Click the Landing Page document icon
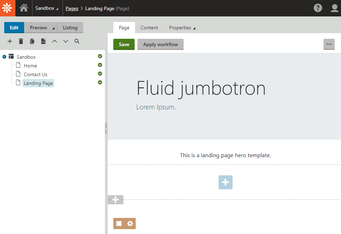Image resolution: width=341 pixels, height=234 pixels. (18, 82)
